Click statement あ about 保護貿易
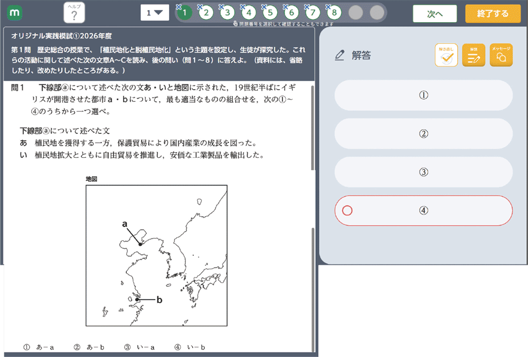 click(x=139, y=143)
